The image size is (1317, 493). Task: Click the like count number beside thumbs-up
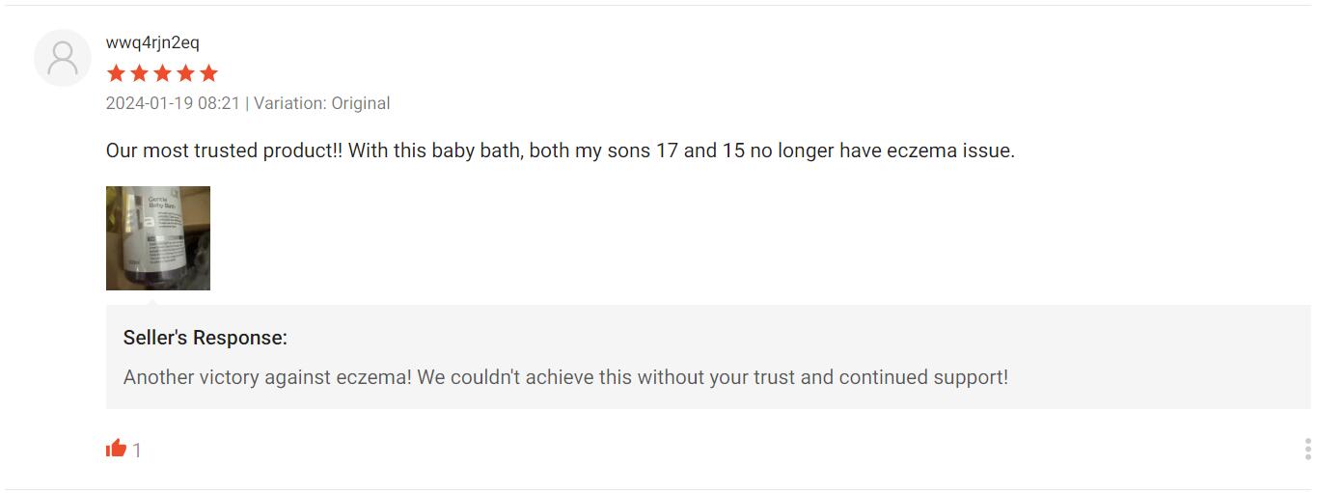(x=137, y=450)
